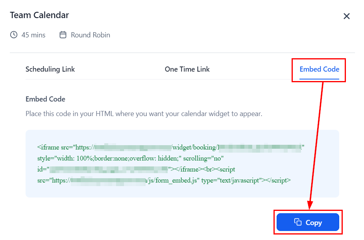This screenshot has height=240, width=364.
Task: Click the iframe src line in code
Action: pos(65,148)
